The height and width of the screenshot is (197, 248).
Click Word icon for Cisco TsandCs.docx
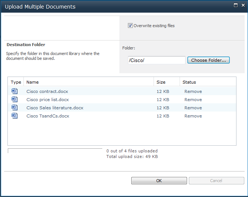(15, 116)
